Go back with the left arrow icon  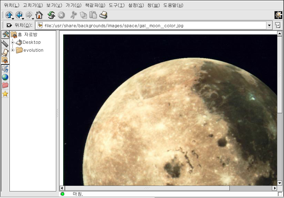(19, 15)
